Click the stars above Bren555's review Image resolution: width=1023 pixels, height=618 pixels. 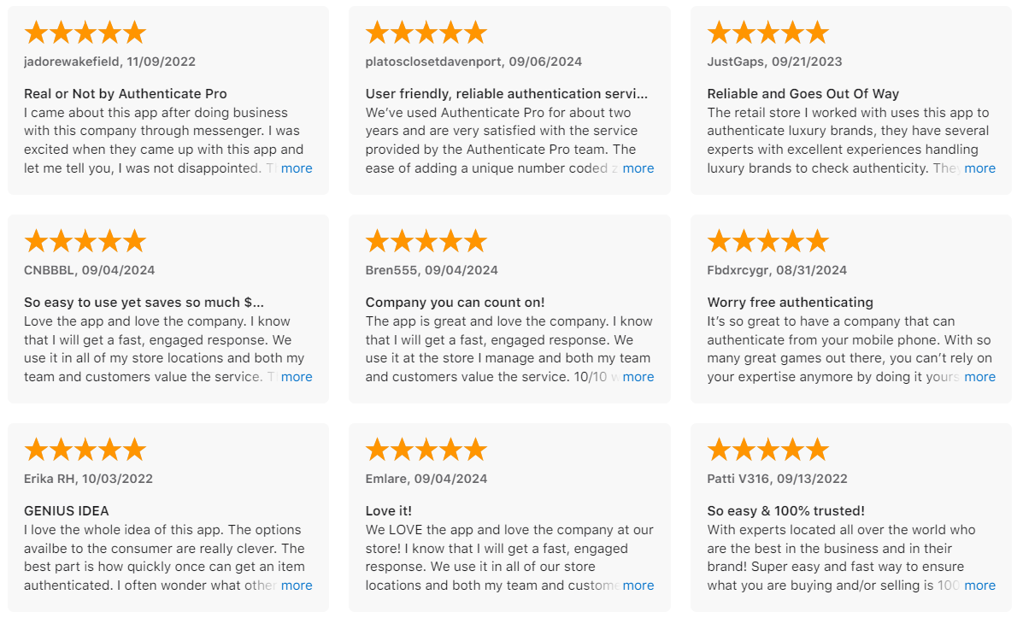pyautogui.click(x=426, y=242)
